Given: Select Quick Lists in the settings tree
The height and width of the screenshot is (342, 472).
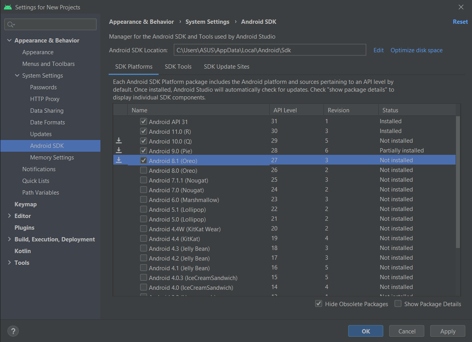Looking at the screenshot, I should (x=36, y=181).
